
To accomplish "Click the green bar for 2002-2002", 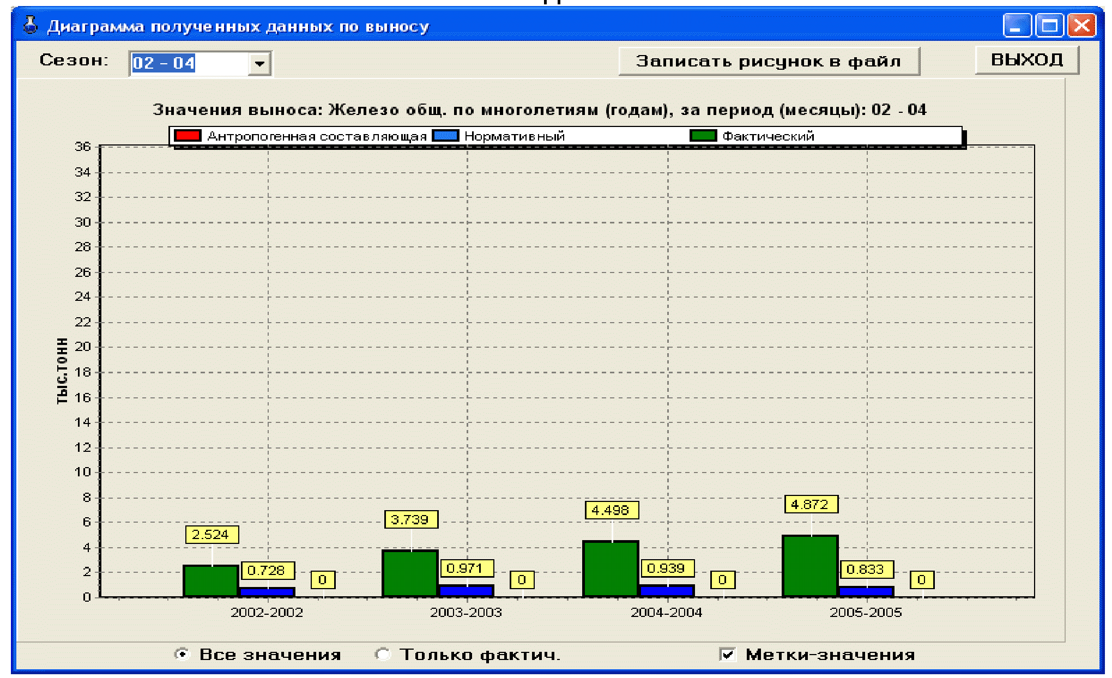I will pyautogui.click(x=211, y=581).
